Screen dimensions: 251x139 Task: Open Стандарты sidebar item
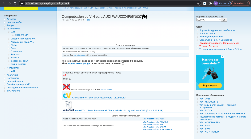[x=17, y=51]
